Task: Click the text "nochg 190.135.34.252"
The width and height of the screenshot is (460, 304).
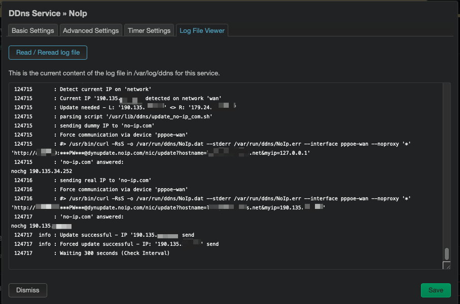Action: pyautogui.click(x=42, y=171)
